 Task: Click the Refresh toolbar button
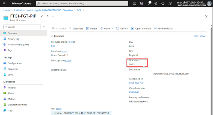tap(122, 28)
